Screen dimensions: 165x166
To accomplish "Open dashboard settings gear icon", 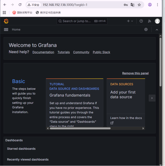I will pyautogui.click(x=146, y=30).
